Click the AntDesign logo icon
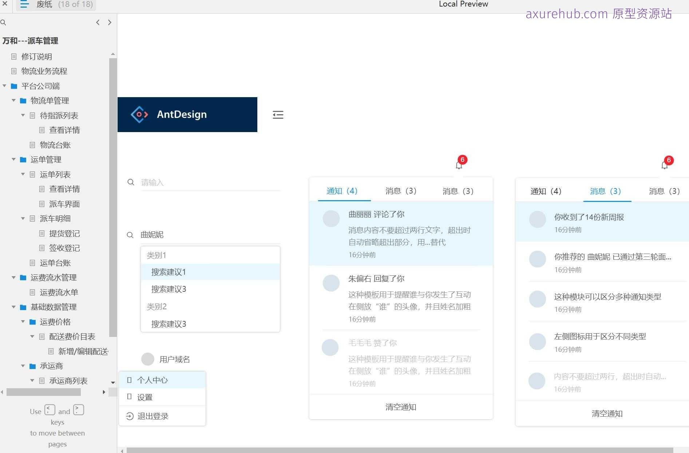Screen dimensions: 689x453 click(139, 114)
